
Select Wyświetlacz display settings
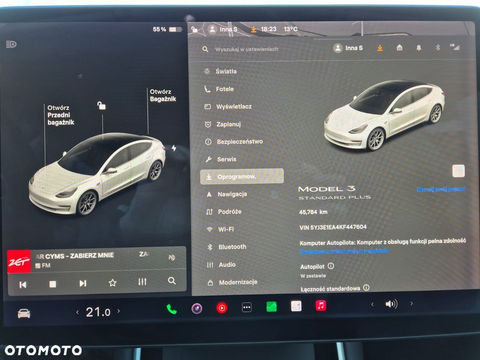pyautogui.click(x=228, y=107)
